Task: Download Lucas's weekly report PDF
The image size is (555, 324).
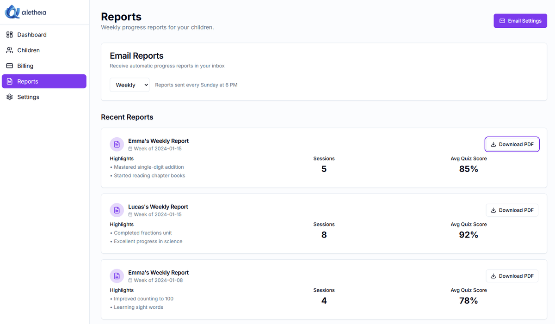Action: [x=512, y=210]
